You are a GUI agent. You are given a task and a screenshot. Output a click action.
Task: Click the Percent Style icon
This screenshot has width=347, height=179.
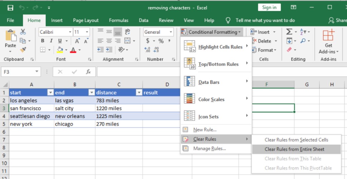pyautogui.click(x=161, y=41)
